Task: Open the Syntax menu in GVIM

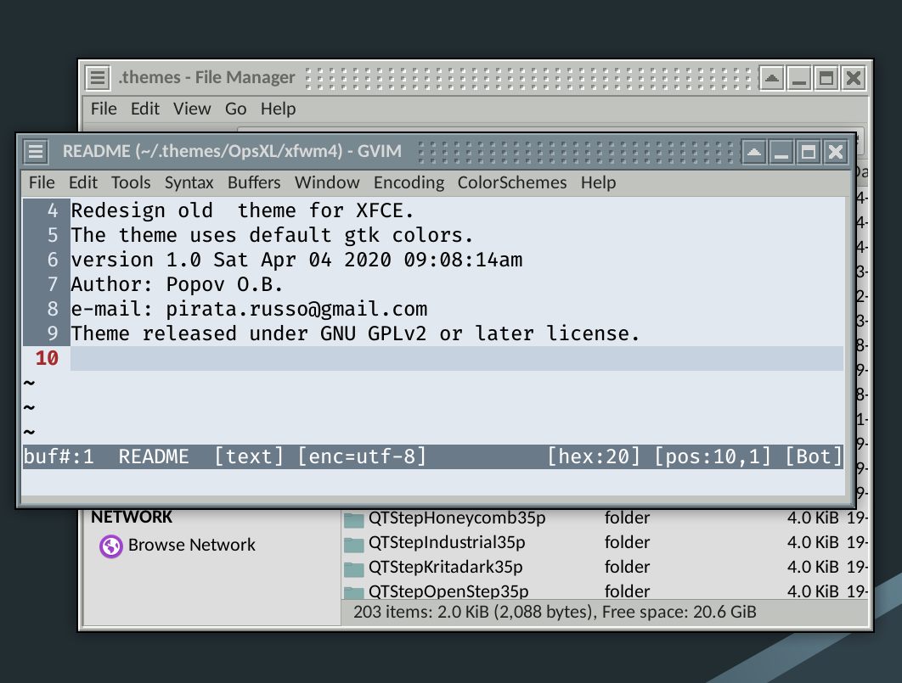Action: (x=189, y=182)
